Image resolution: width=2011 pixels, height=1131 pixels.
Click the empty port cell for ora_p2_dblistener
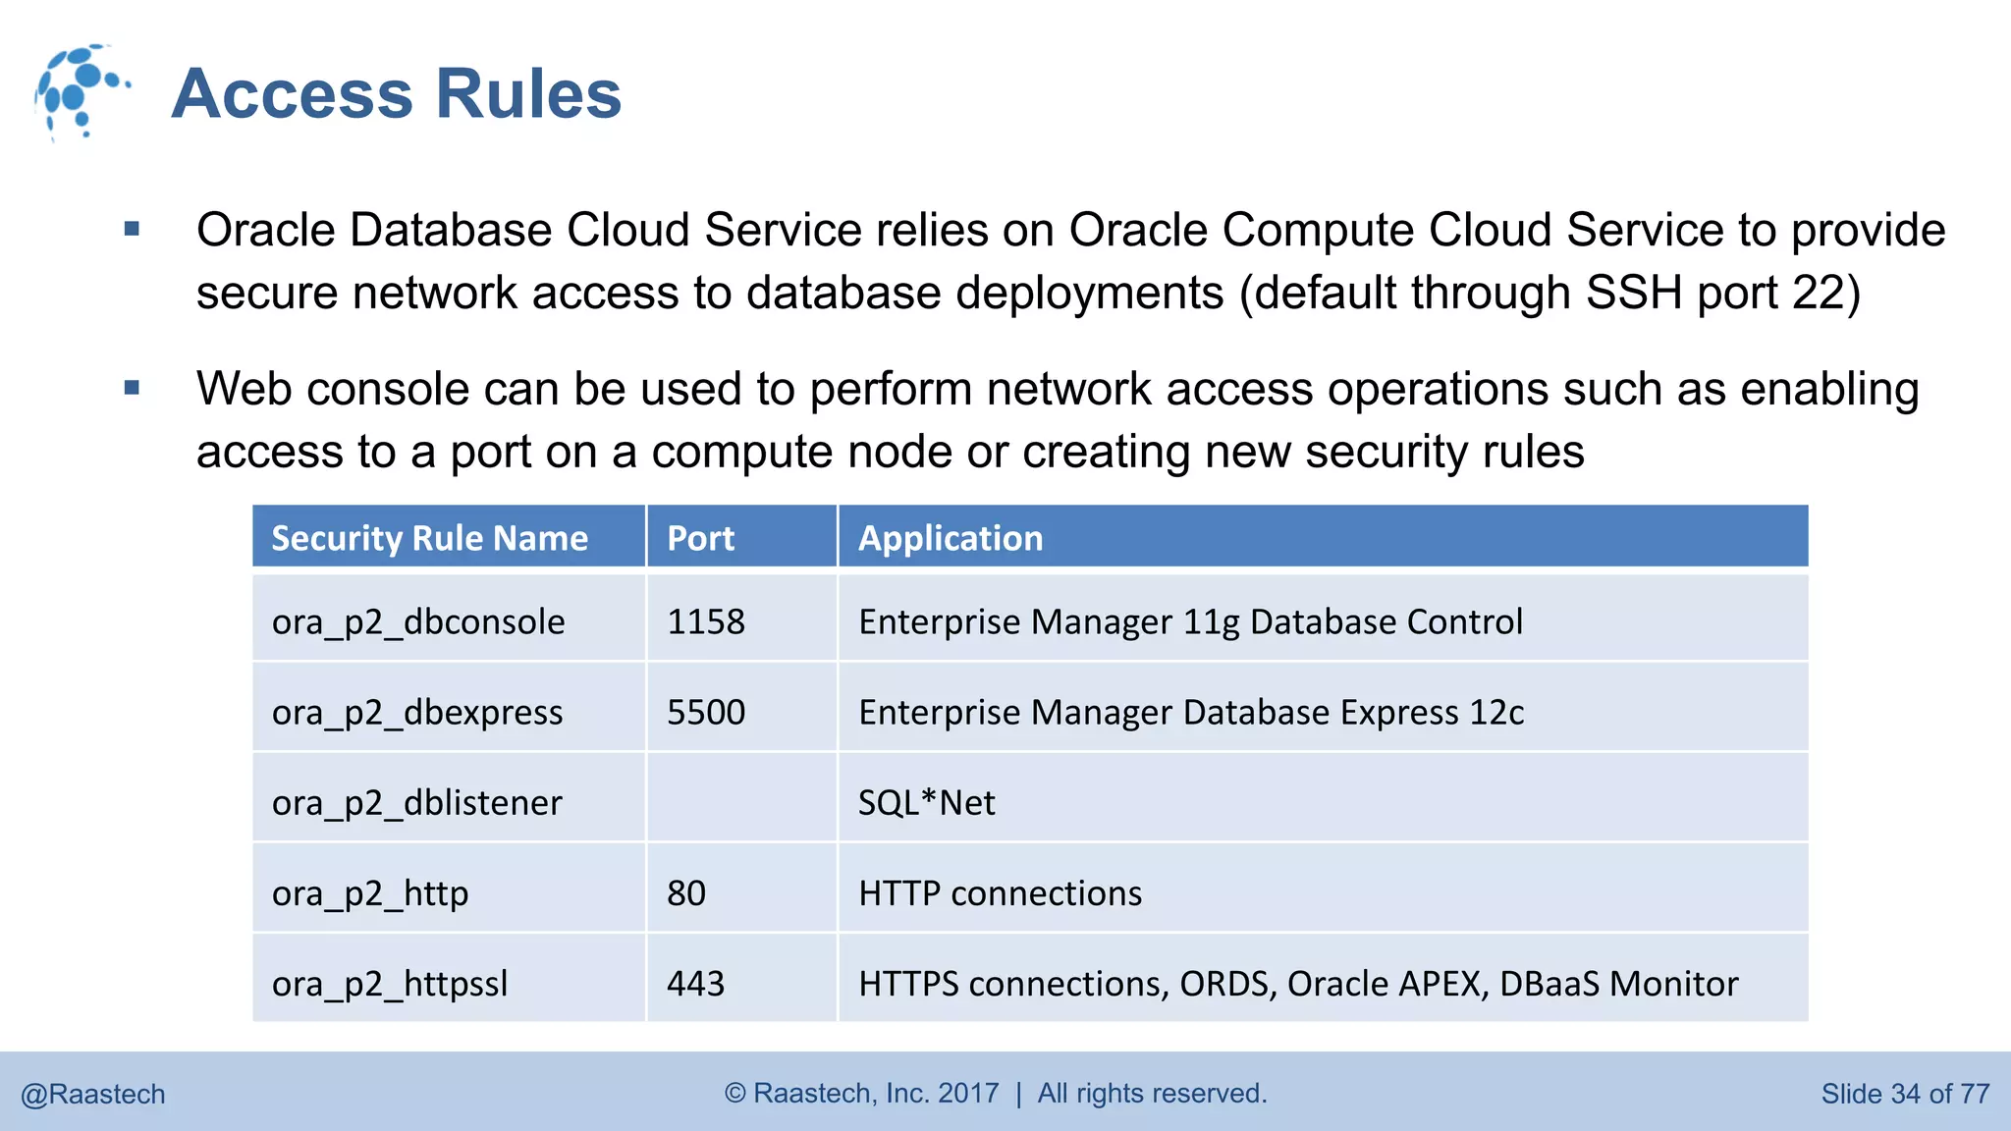[741, 798]
